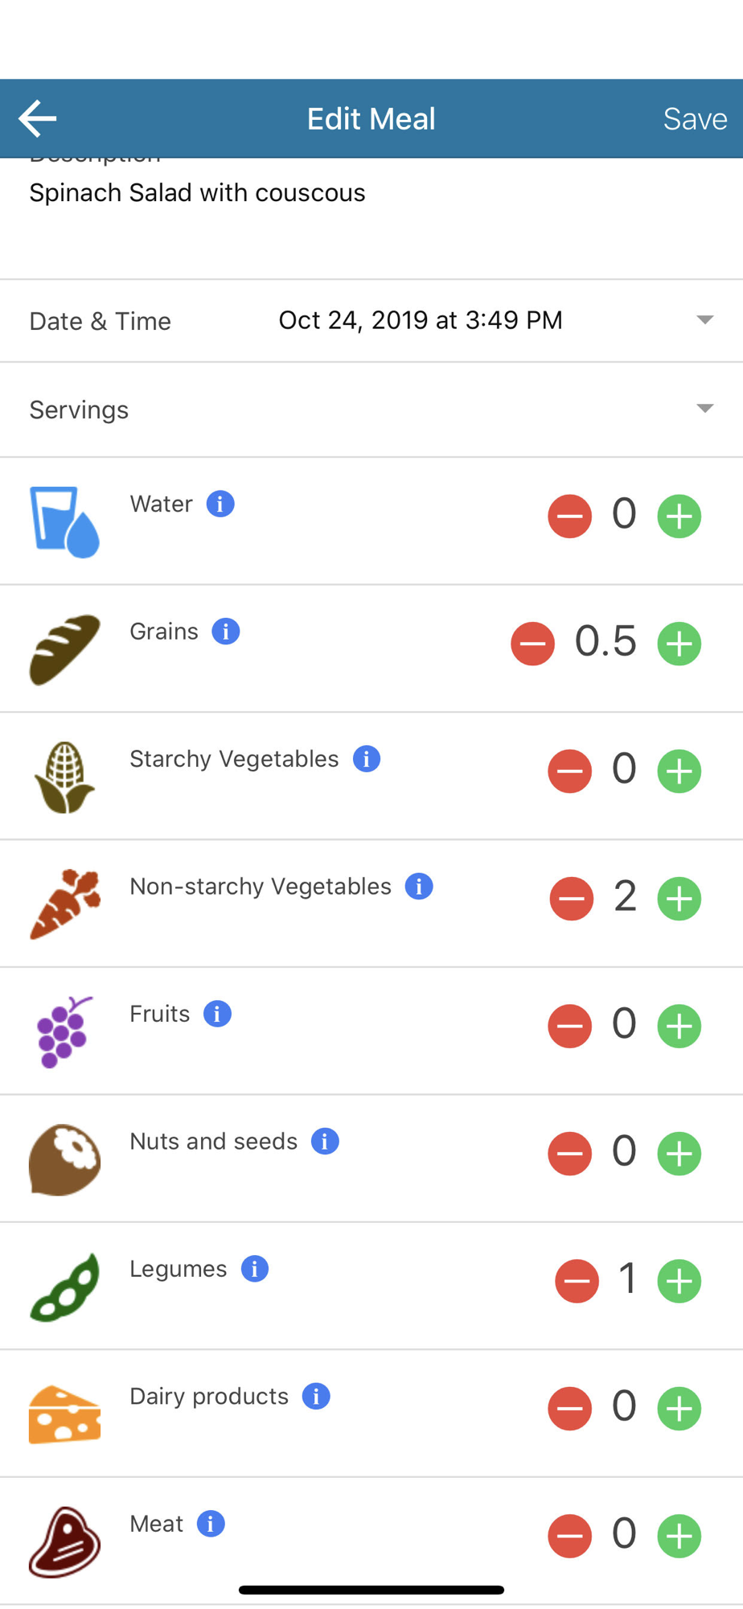View Non-starchy Vegetables info
The image size is (743, 1609).
[419, 887]
